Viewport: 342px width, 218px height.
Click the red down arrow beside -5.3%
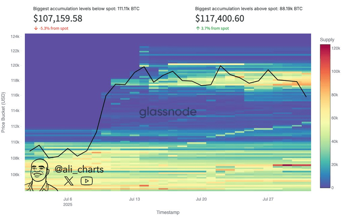pos(36,28)
